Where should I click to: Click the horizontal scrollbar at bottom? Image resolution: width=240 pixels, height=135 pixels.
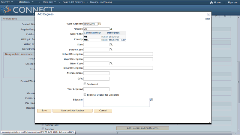click(117, 133)
